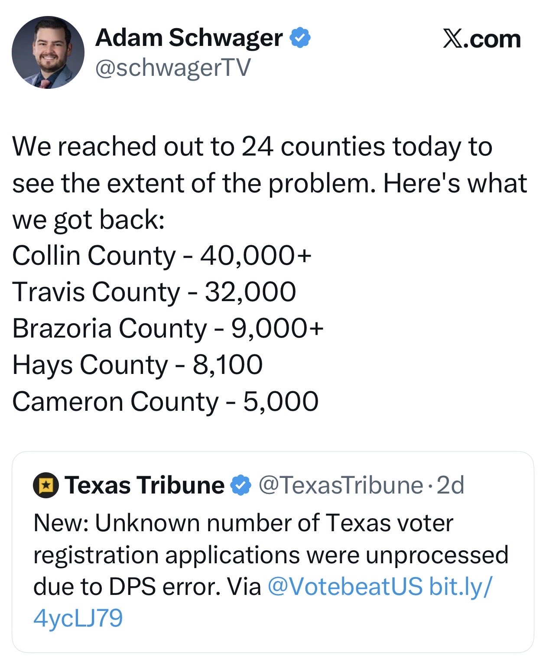Image resolution: width=546 pixels, height=656 pixels.
Task: Open the @VotebeatUS mention link
Action: pyautogui.click(x=345, y=587)
